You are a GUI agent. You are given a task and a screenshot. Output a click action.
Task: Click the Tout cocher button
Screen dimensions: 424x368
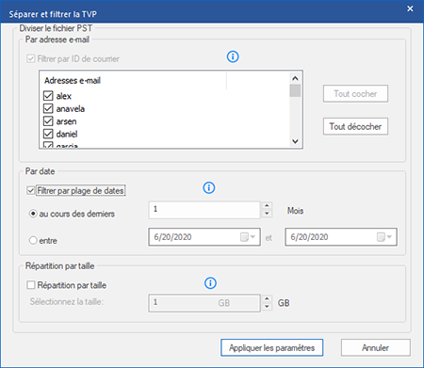[355, 93]
